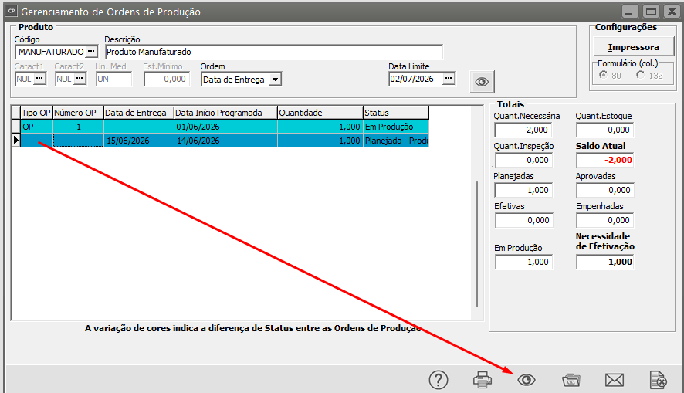Click the Caract1 field NUL
The width and height of the screenshot is (684, 393).
pos(24,79)
